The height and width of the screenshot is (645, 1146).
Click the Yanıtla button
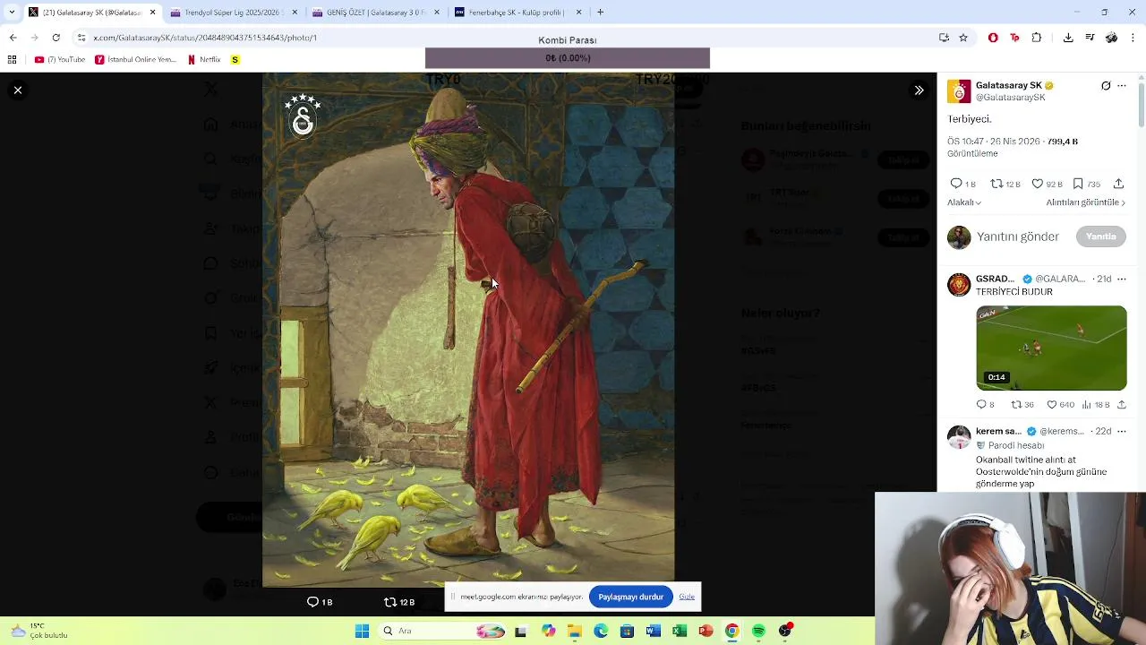pyautogui.click(x=1100, y=236)
